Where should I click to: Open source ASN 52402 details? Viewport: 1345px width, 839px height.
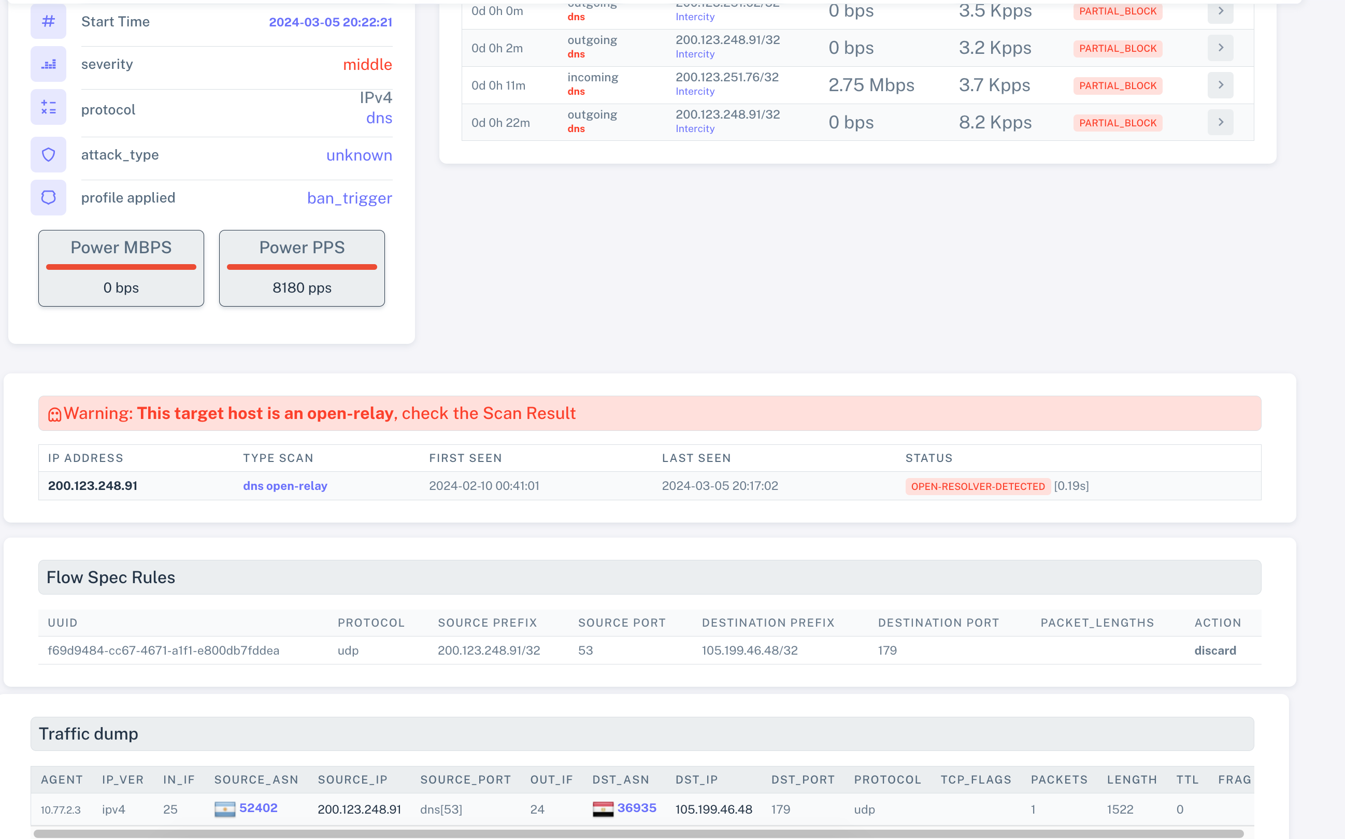[x=258, y=808]
